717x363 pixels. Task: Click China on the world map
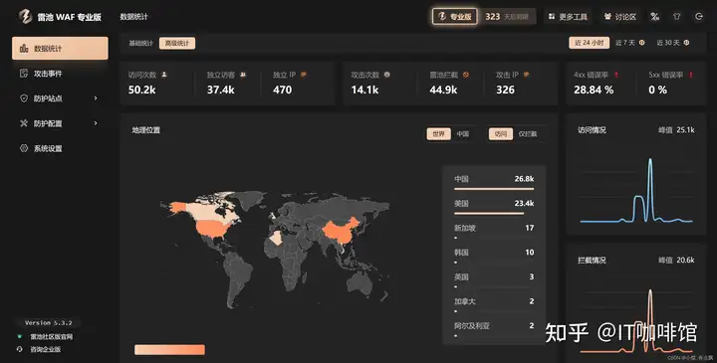[341, 231]
